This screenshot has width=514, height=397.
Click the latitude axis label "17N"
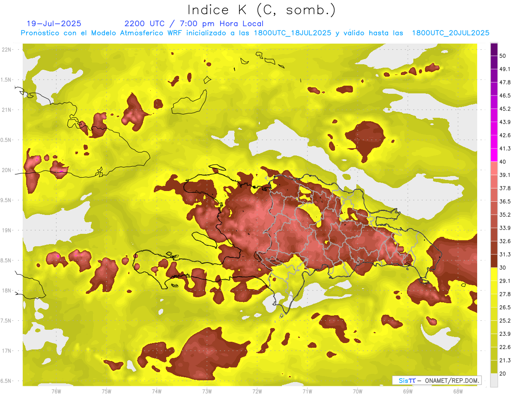point(6,351)
